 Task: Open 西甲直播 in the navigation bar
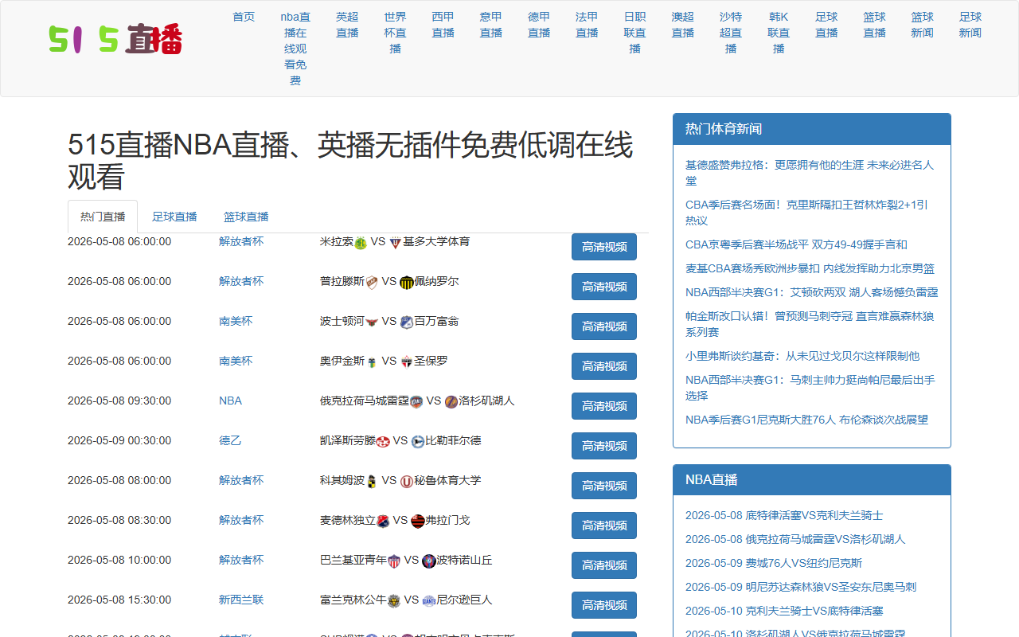[x=443, y=25]
